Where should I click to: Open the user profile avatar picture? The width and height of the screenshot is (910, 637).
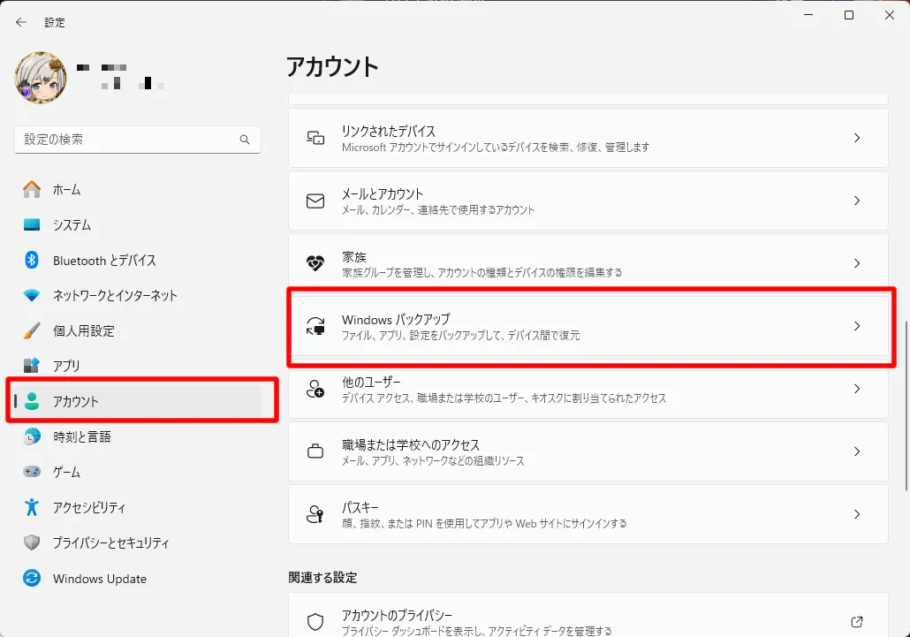(x=41, y=78)
